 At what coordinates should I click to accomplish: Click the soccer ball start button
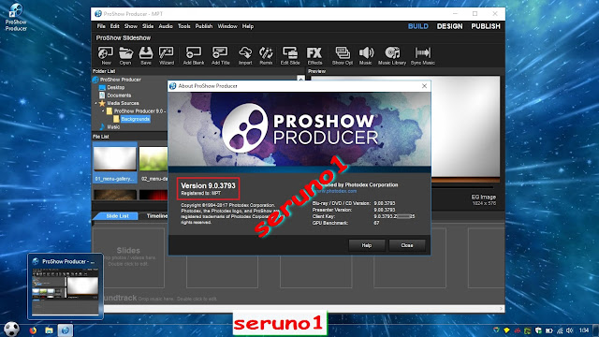(x=11, y=330)
